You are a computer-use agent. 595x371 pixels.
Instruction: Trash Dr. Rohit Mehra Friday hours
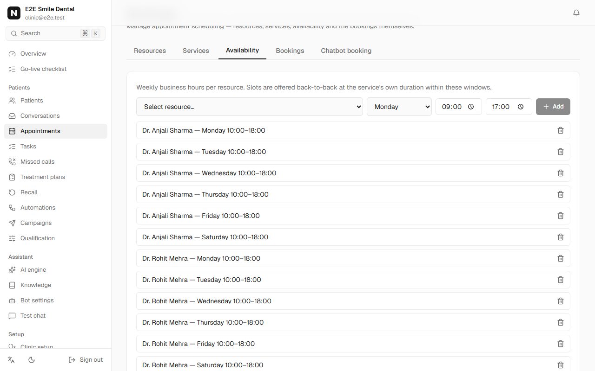tap(561, 344)
